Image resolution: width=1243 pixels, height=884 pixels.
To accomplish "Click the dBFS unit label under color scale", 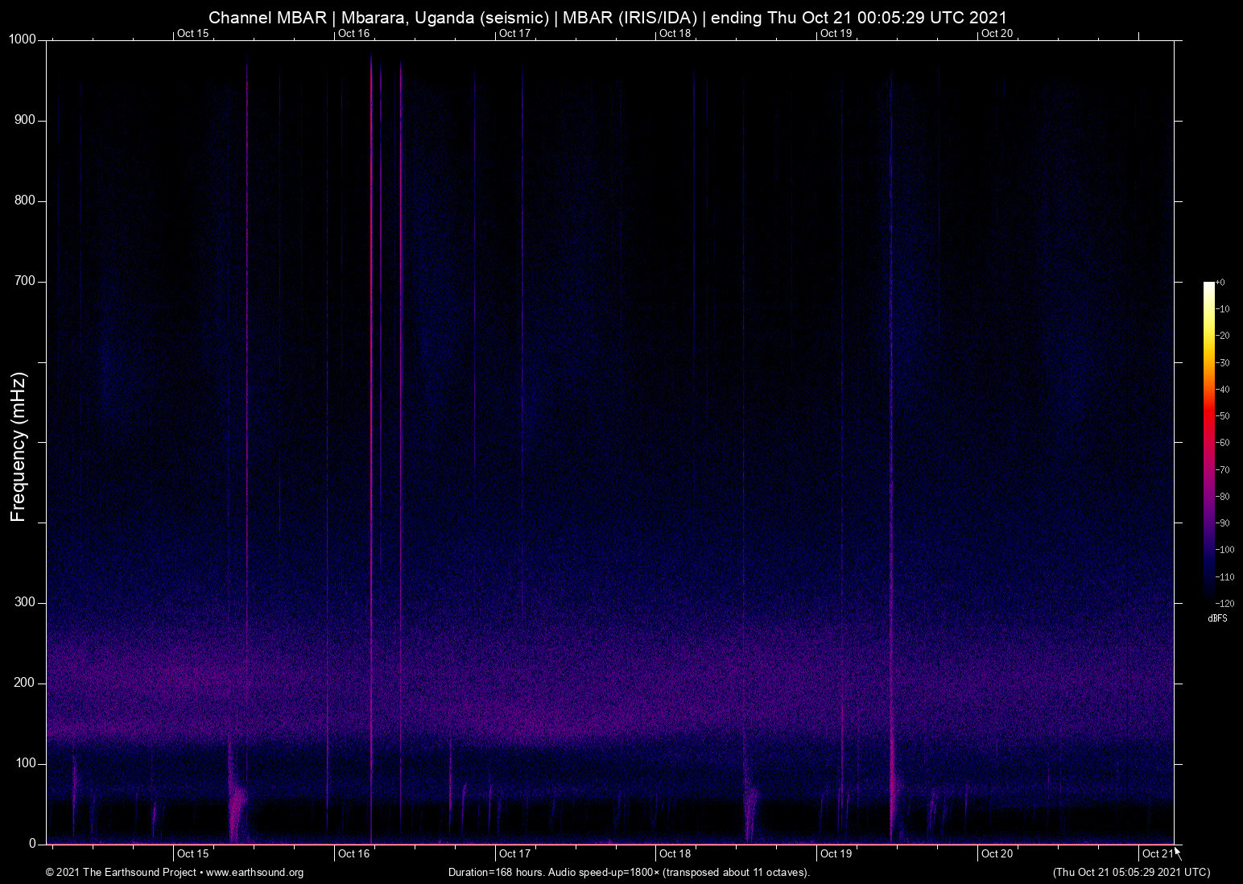I will coord(1217,618).
